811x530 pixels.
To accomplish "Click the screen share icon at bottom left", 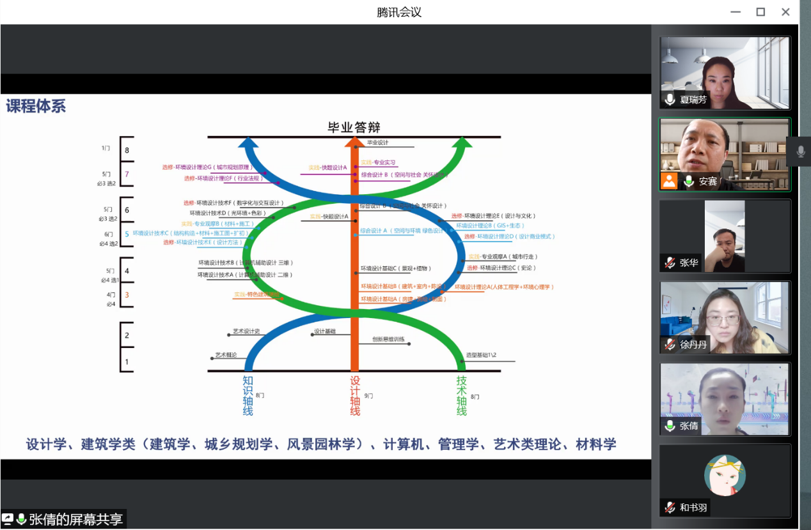I will 8,519.
